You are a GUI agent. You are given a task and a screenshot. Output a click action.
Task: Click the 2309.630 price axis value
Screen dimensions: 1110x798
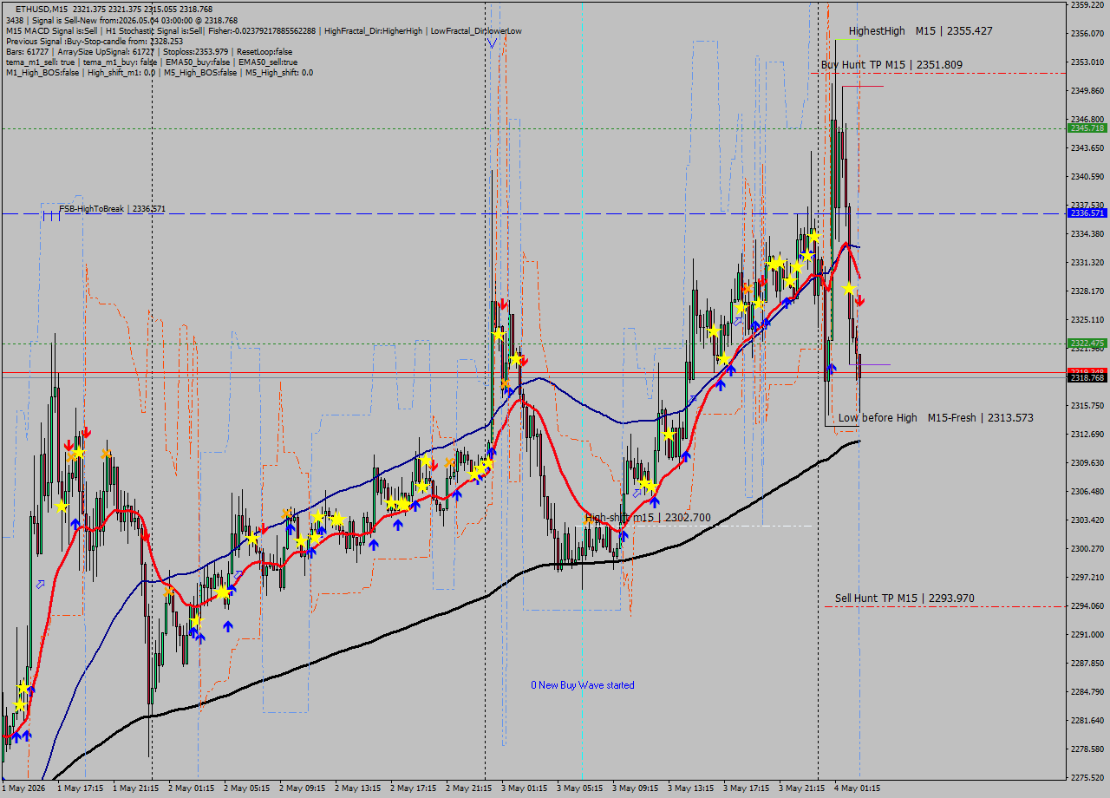click(1087, 463)
